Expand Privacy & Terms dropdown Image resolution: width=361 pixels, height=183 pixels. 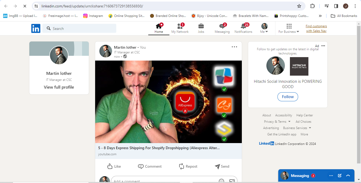pyautogui.click(x=277, y=122)
